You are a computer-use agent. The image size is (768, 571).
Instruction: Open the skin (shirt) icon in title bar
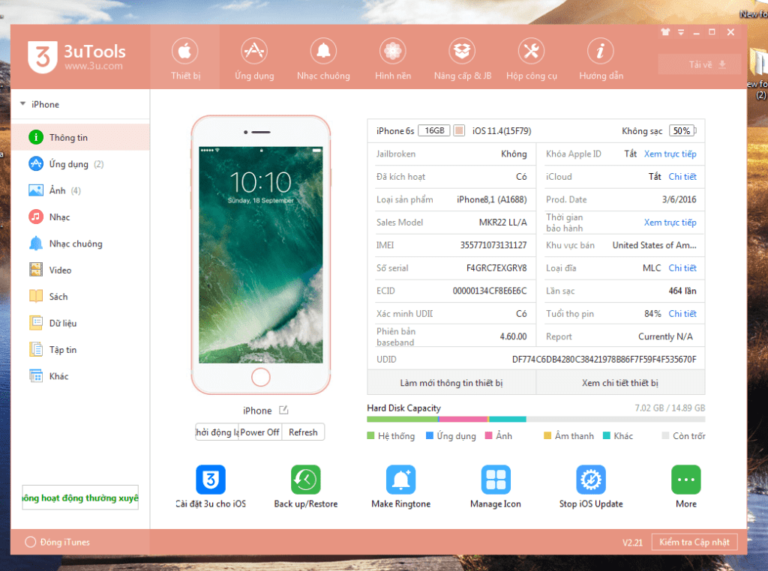pos(665,31)
